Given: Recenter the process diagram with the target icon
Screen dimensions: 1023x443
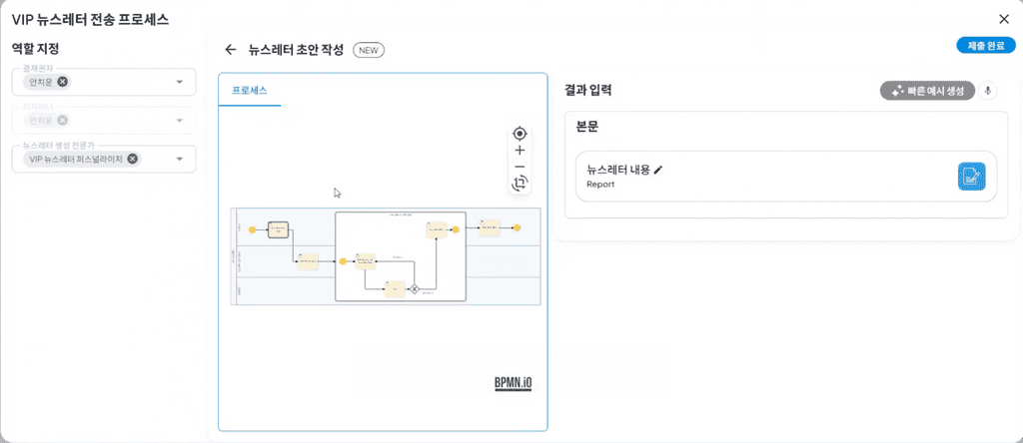Looking at the screenshot, I should [x=519, y=134].
